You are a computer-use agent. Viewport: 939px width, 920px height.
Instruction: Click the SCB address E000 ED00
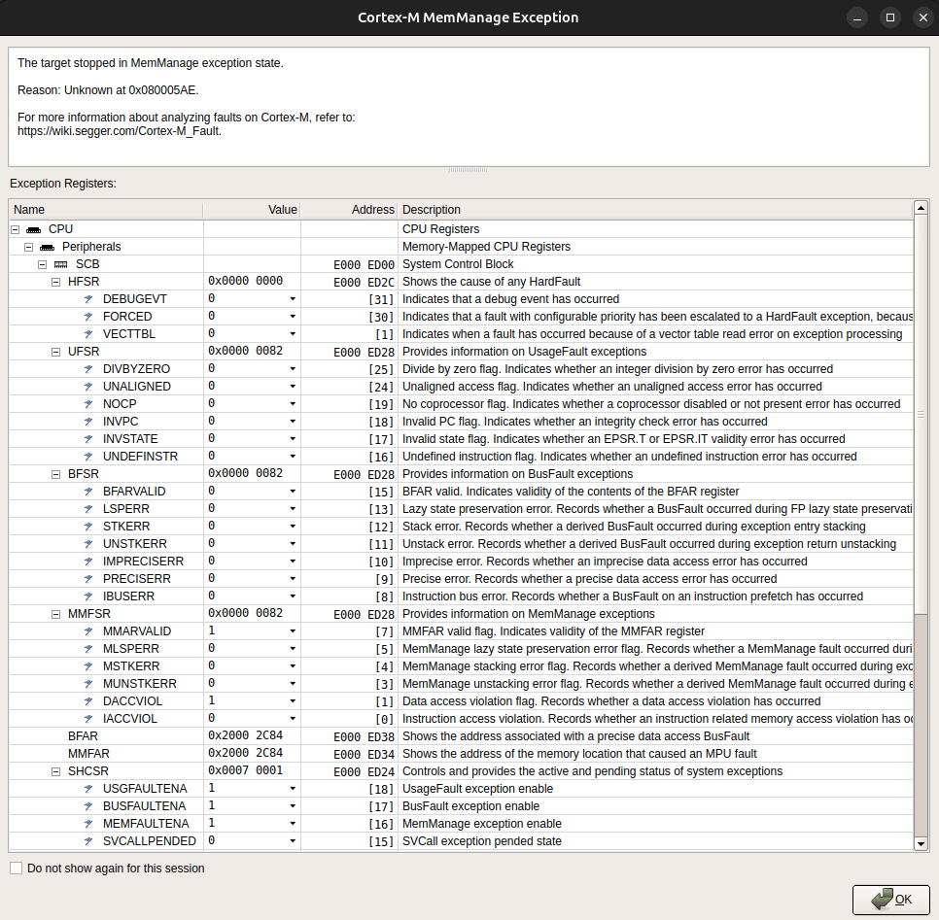365,264
